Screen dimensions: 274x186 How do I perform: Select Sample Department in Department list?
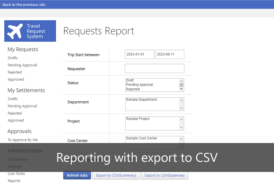coord(141,100)
